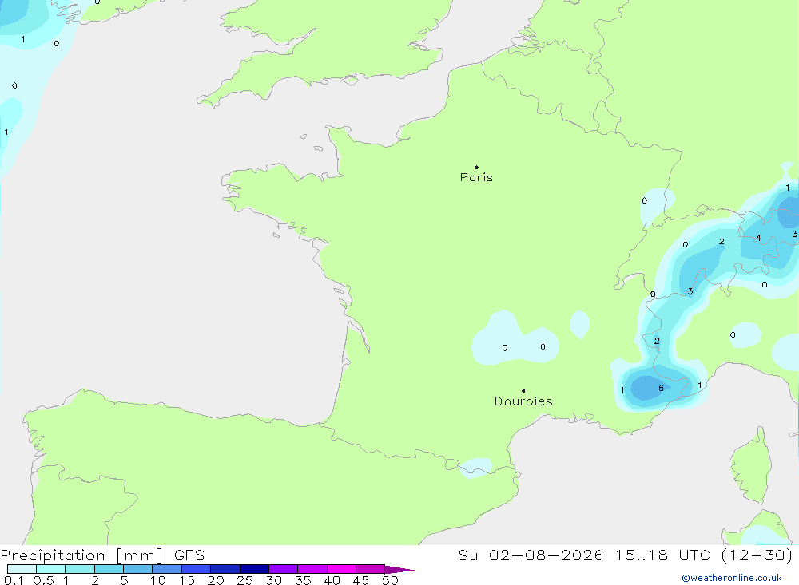Click the precipitation value 6 near southeast France
This screenshot has height=585, width=799.
coord(661,388)
